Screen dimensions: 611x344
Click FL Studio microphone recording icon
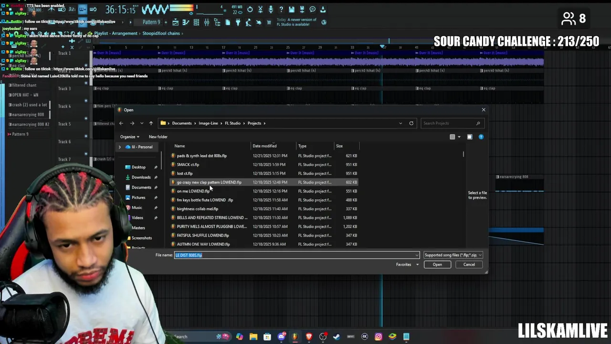pos(271,10)
